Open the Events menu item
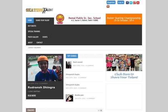Screen dimensions: 168x112 click(x=45, y=37)
